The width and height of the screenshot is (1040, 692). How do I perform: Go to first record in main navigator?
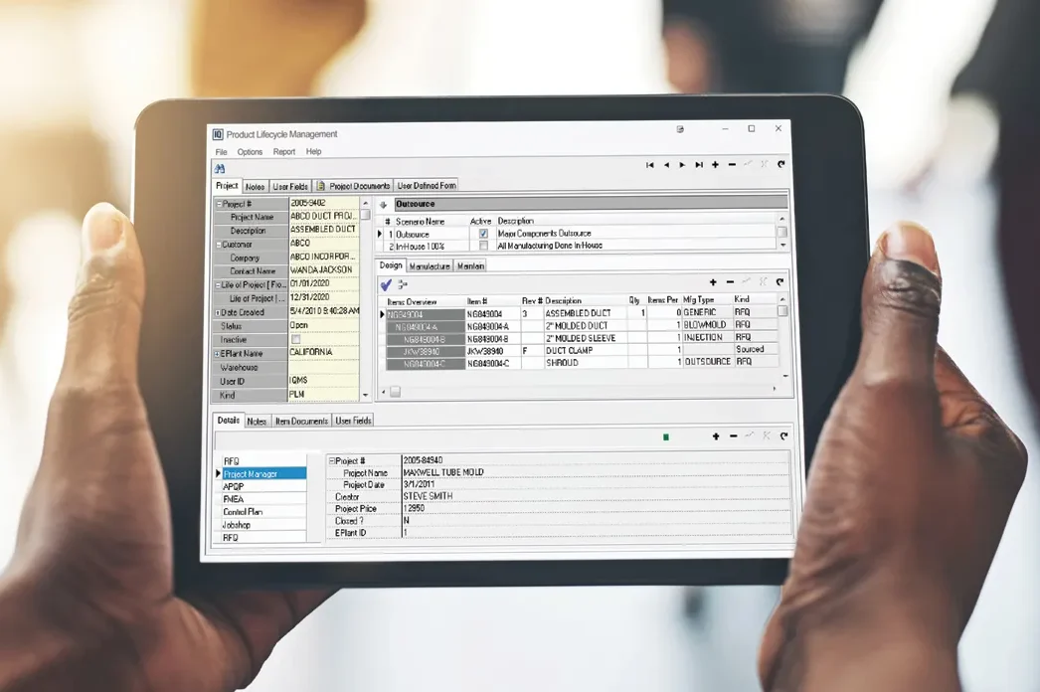[650, 164]
